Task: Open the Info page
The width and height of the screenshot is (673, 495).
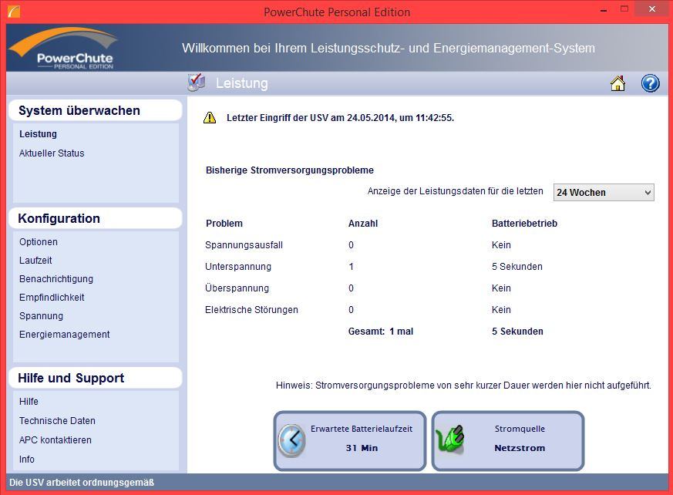Action: tap(27, 460)
